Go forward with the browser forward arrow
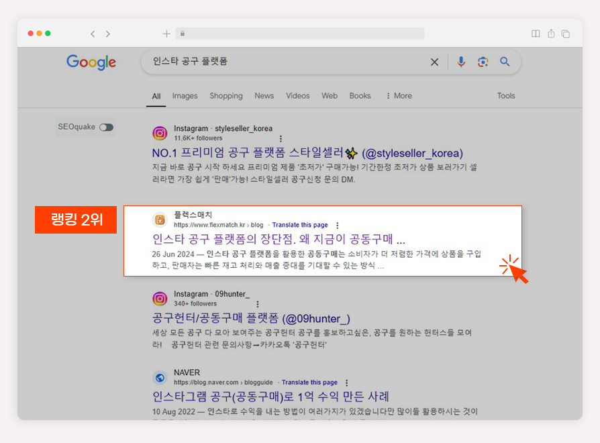Screen dimensions: 600x443 tap(108, 34)
